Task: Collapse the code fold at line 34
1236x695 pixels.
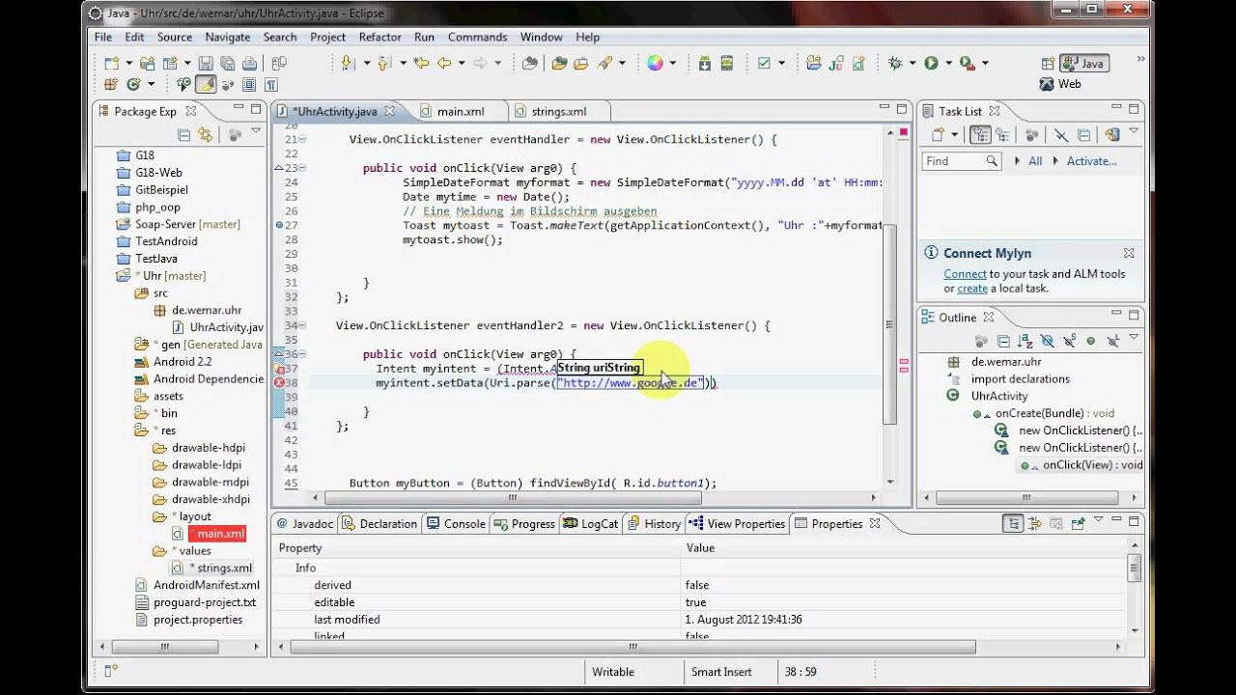Action: point(302,325)
